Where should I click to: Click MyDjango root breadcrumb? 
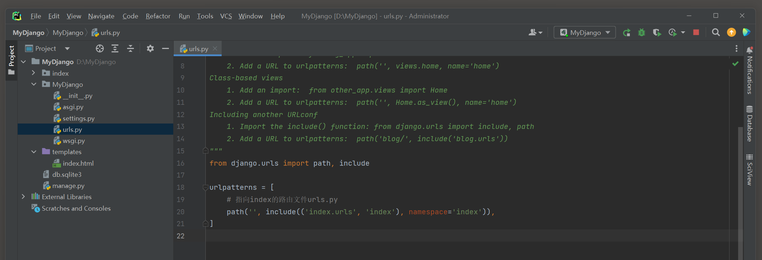[29, 33]
